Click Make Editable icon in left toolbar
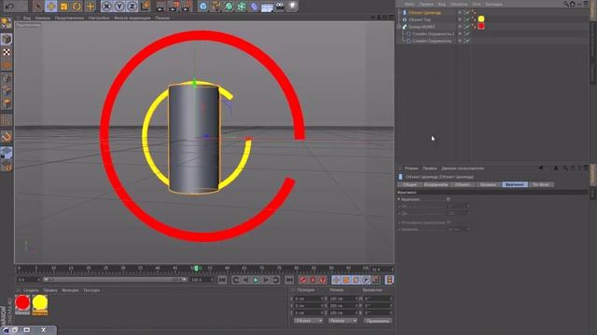The width and height of the screenshot is (597, 335). click(7, 23)
